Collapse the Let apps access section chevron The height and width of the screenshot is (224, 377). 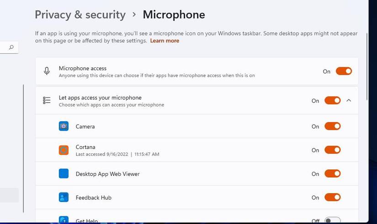[349, 100]
